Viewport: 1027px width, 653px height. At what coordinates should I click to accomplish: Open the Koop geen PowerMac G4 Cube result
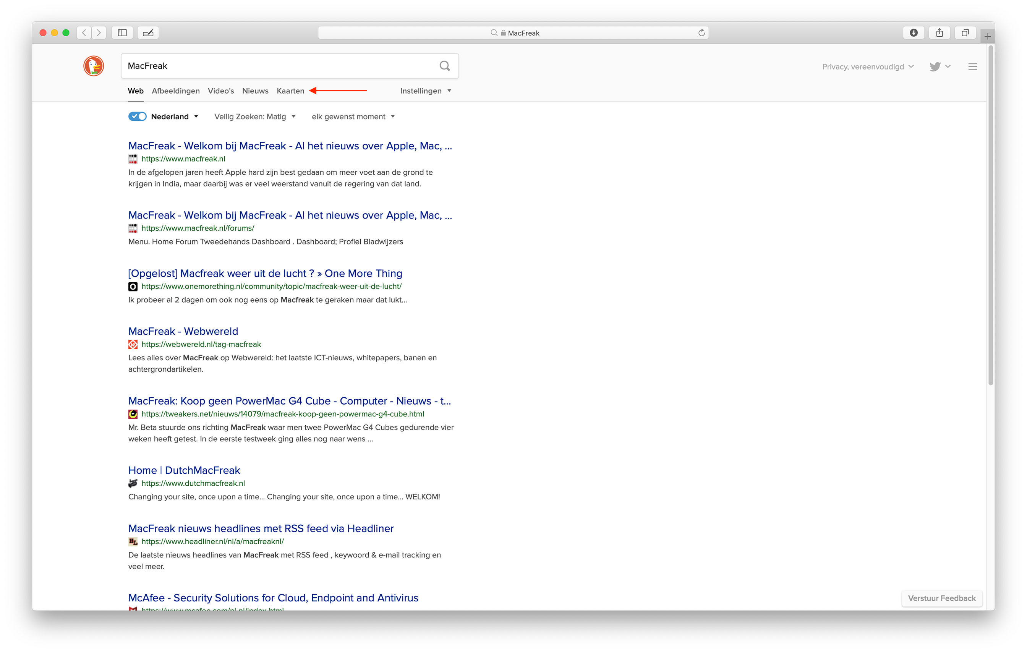point(290,401)
